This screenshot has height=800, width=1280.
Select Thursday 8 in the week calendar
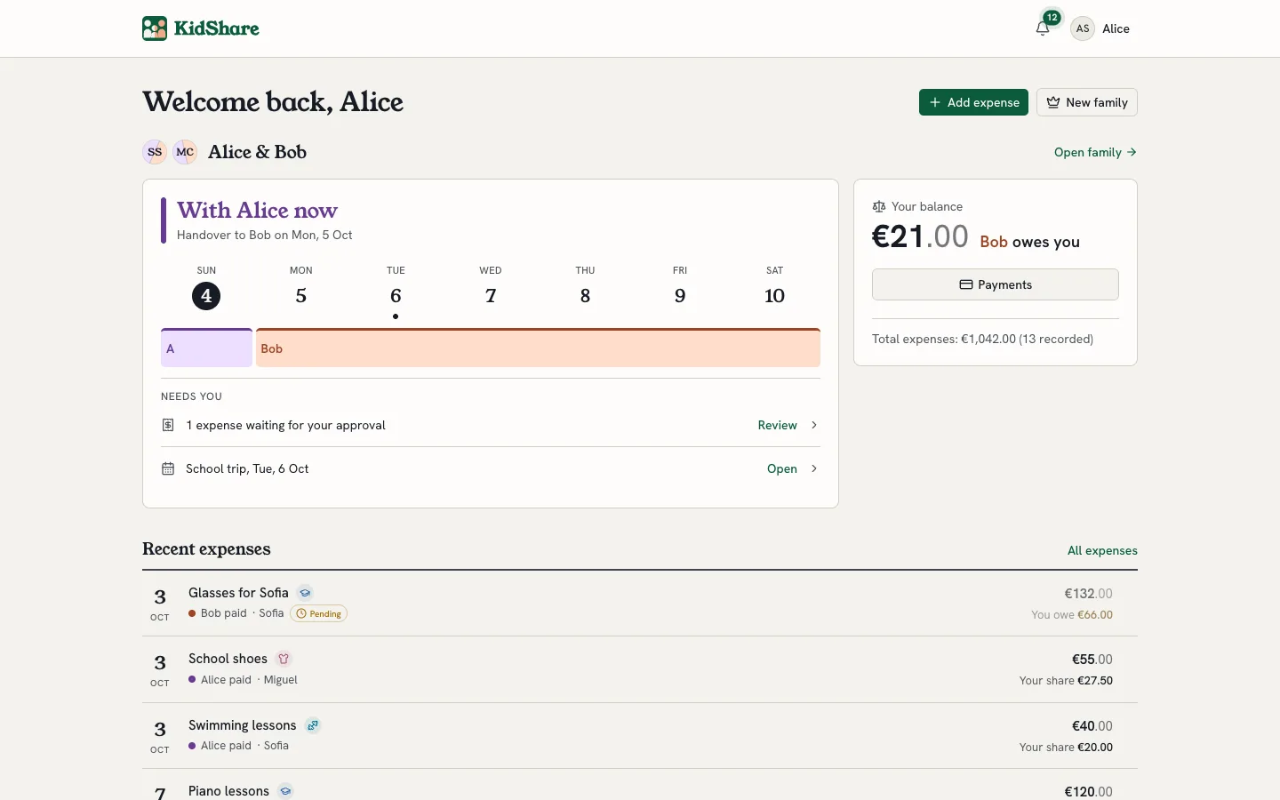585,295
